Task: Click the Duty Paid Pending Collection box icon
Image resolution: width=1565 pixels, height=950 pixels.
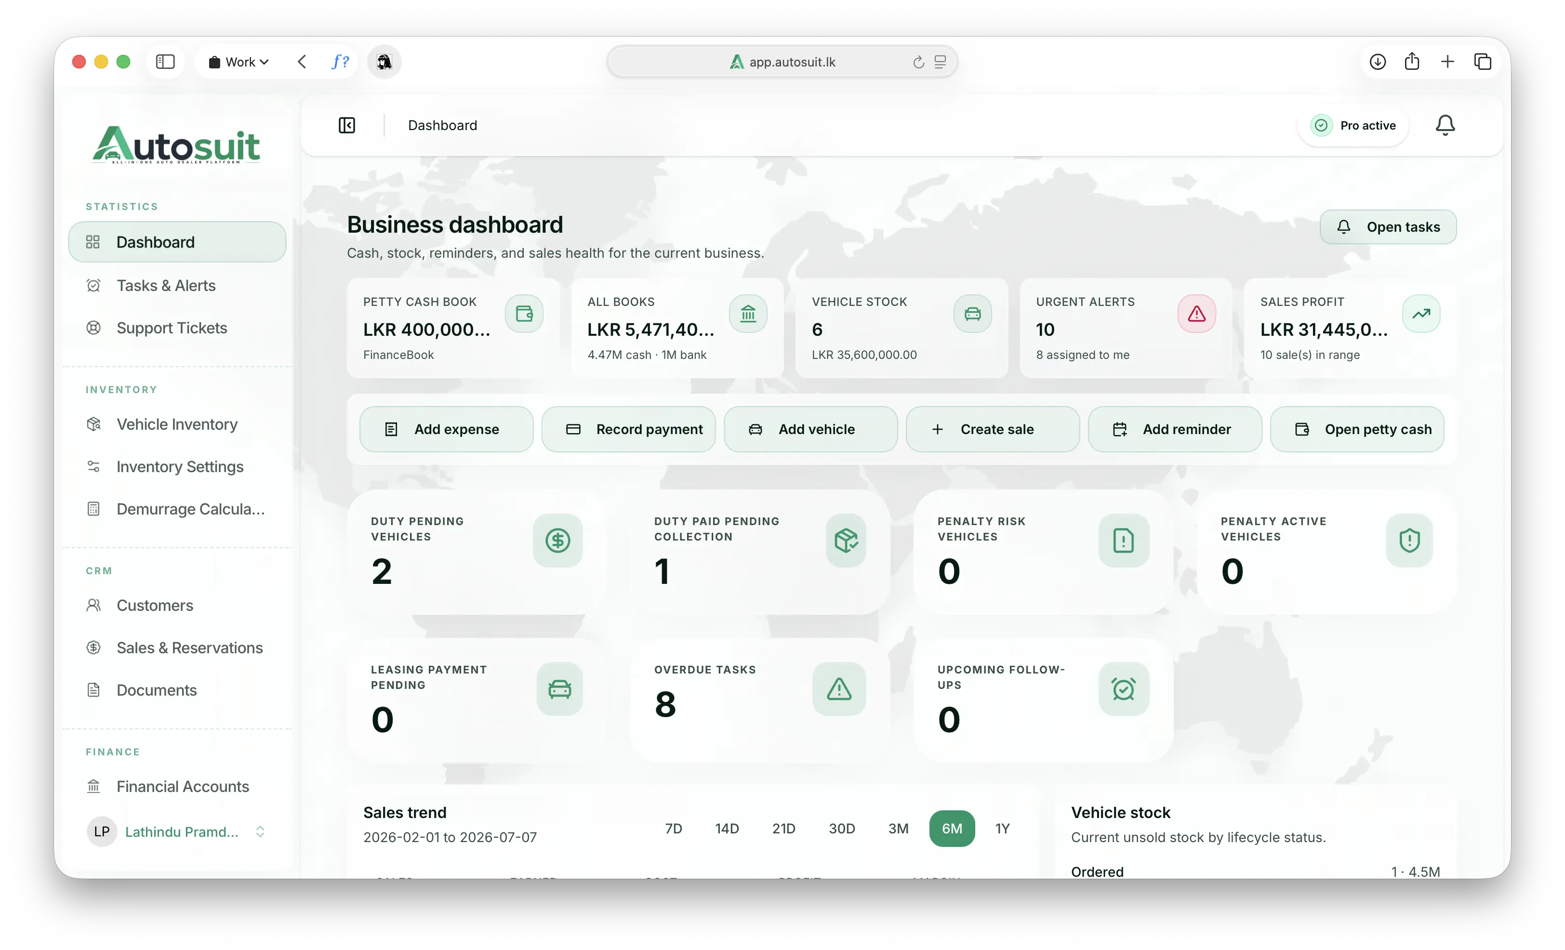Action: coord(846,541)
